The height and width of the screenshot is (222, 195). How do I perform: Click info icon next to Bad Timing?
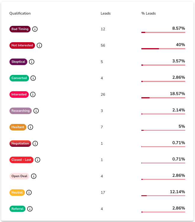pyautogui.click(x=35, y=29)
